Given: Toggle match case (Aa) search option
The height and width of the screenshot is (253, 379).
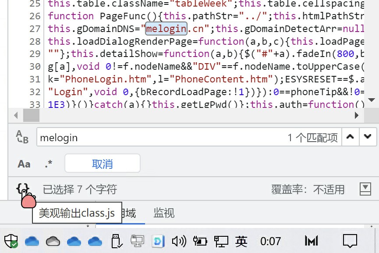Looking at the screenshot, I should click(x=24, y=164).
